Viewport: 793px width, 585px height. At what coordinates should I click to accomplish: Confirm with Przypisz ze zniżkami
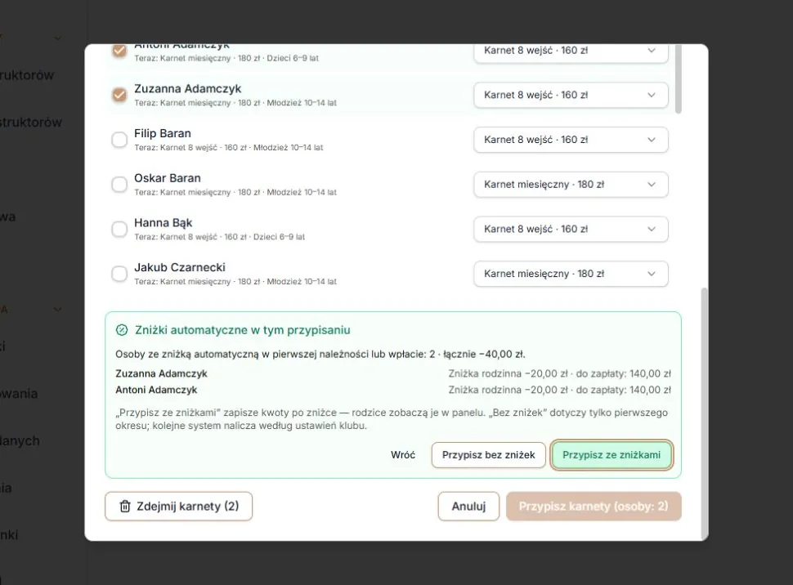click(x=612, y=454)
